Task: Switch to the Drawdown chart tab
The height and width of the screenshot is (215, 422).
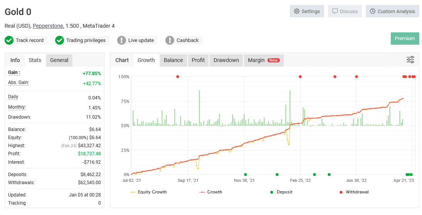Action: pyautogui.click(x=226, y=60)
